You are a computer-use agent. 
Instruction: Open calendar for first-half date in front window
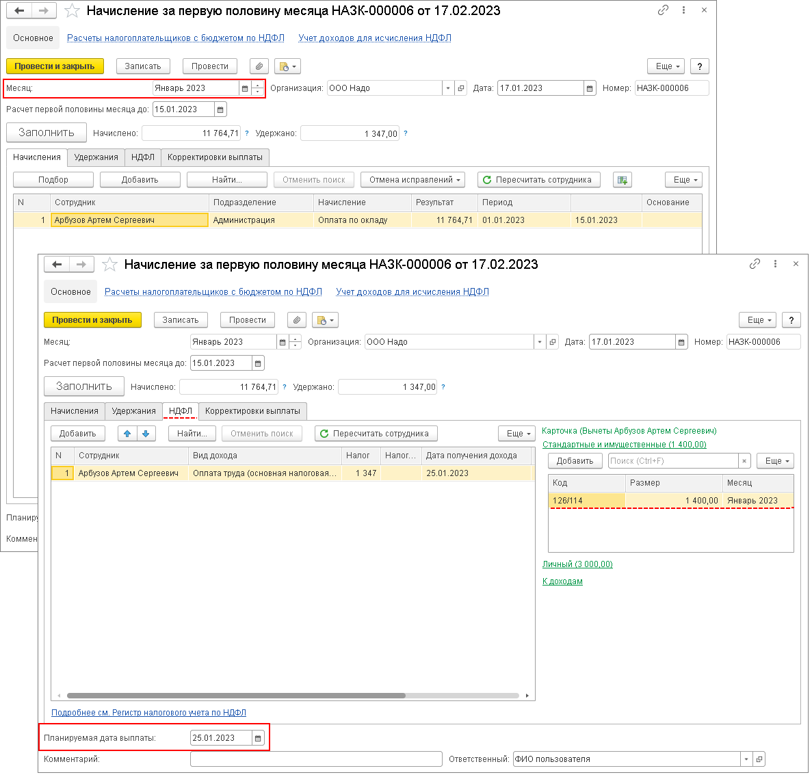[x=258, y=363]
